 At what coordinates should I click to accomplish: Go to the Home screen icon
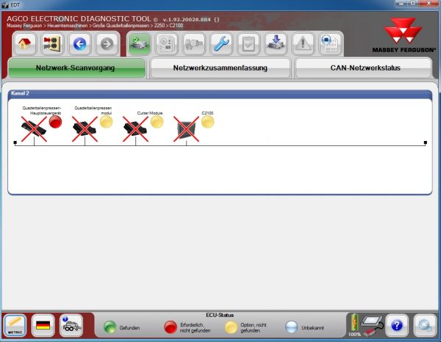coord(24,44)
